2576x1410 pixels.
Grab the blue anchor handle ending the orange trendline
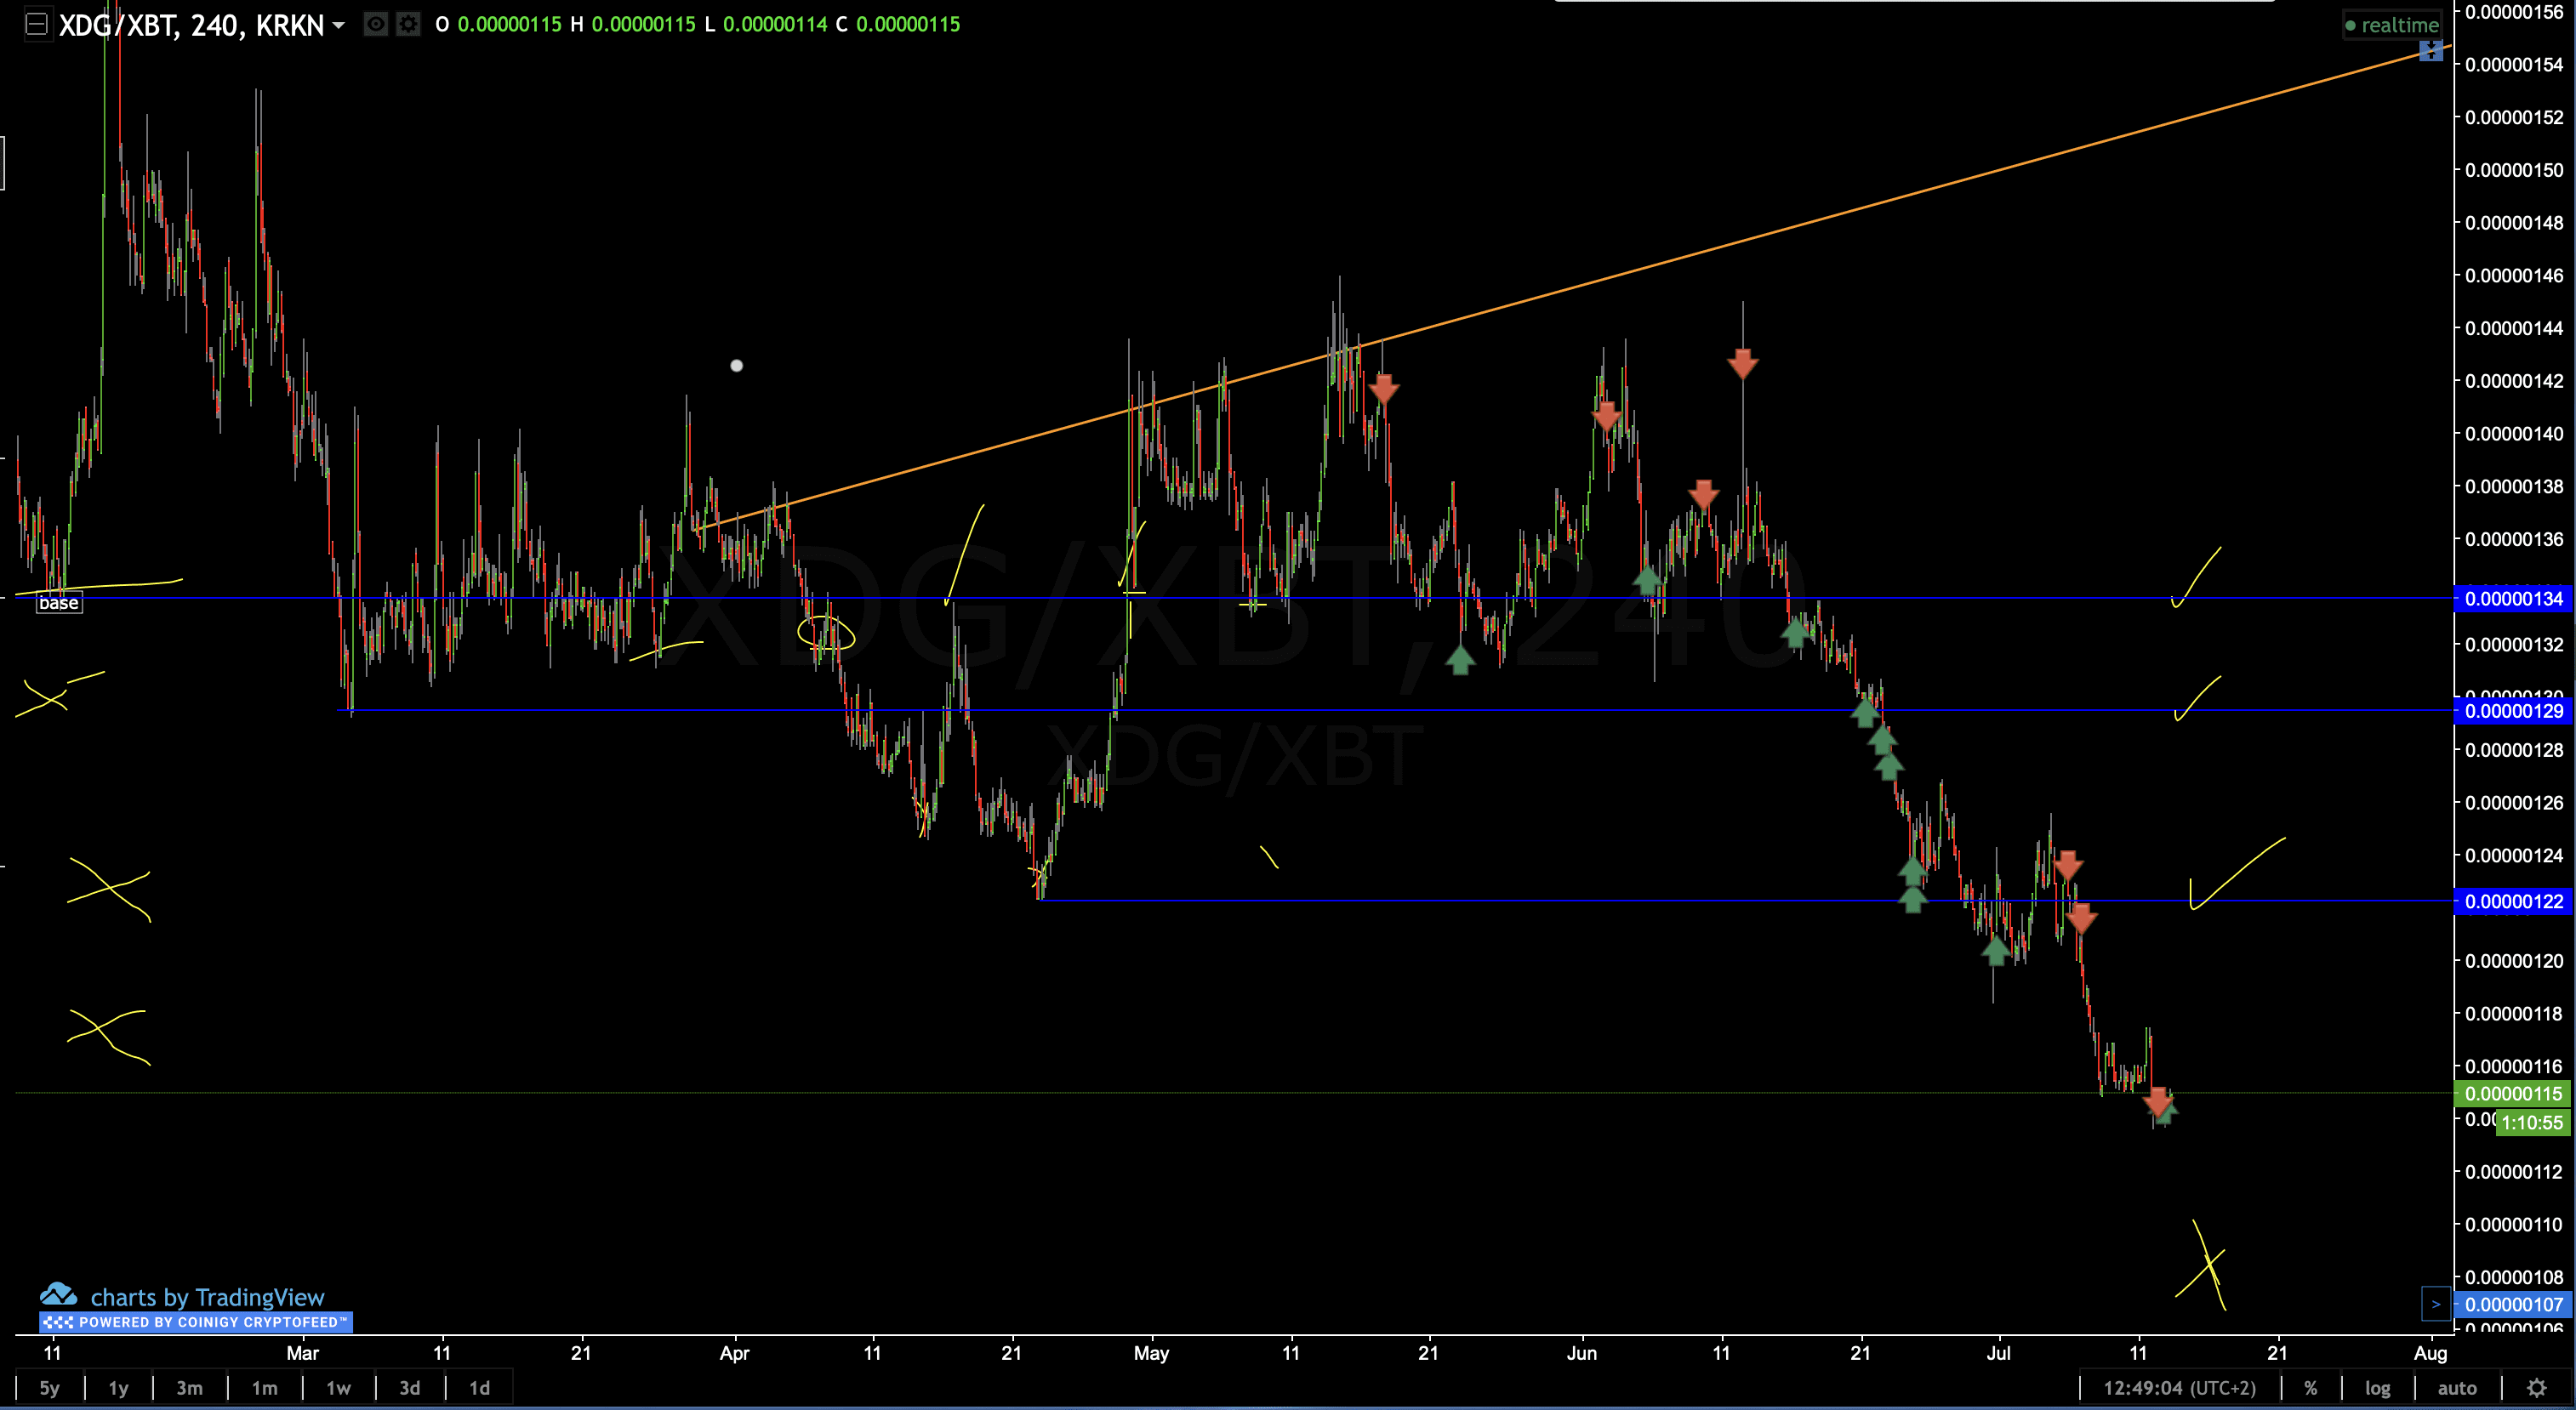click(x=2431, y=50)
